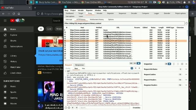Open the proxy Options sub-tab
196x110 pixels.
click(x=111, y=20)
